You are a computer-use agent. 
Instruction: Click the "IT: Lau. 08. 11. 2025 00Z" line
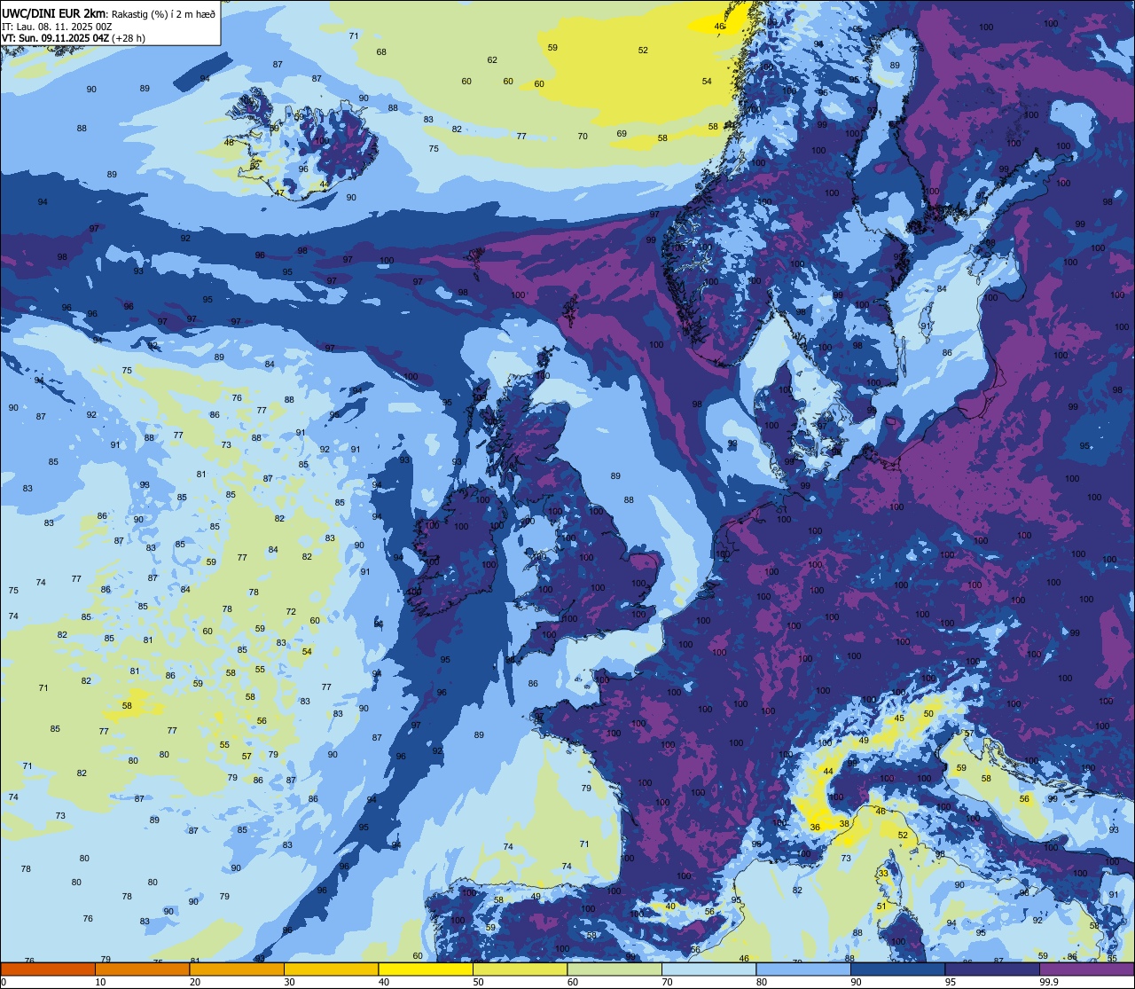pos(57,26)
